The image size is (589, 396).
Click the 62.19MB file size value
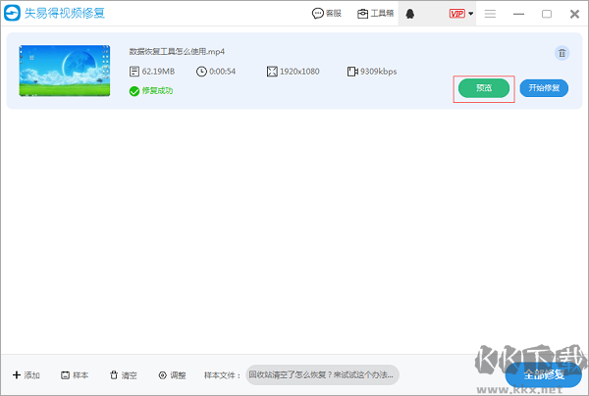tap(158, 72)
